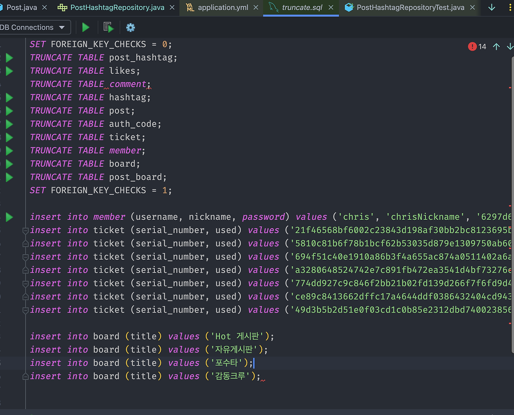Fold the ticket insert starting with 'ce89c84'
The height and width of the screenshot is (415, 514).
pos(25,297)
